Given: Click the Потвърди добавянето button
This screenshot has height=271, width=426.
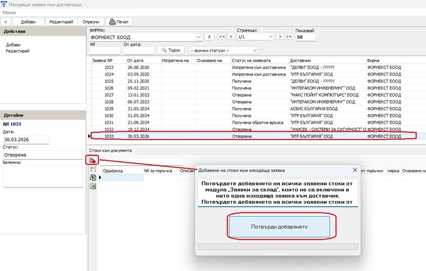Looking at the screenshot, I should (x=280, y=226).
